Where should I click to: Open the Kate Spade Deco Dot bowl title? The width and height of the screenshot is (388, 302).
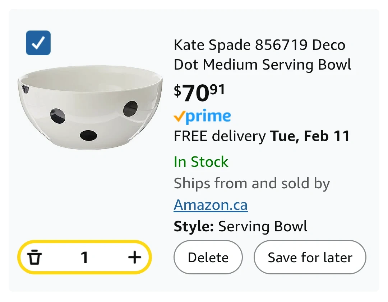(262, 55)
